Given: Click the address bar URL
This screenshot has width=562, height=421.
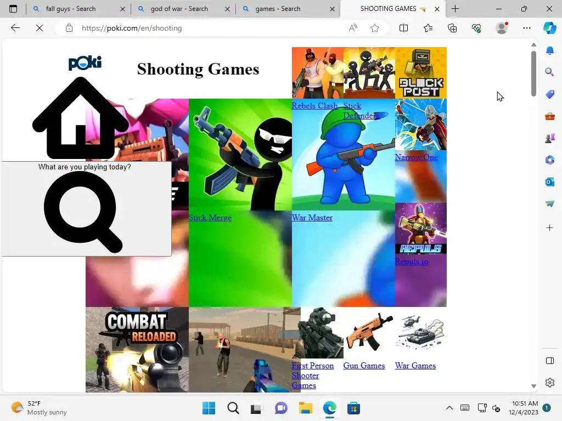Looking at the screenshot, I should pyautogui.click(x=132, y=28).
